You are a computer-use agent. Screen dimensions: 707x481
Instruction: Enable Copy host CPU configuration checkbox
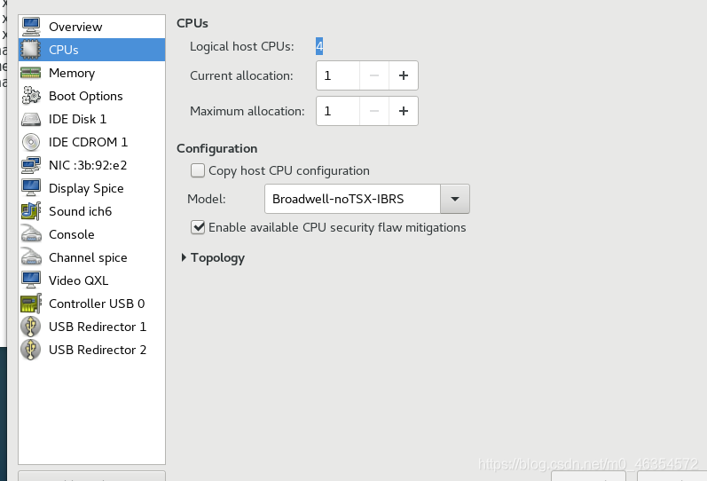pos(198,170)
